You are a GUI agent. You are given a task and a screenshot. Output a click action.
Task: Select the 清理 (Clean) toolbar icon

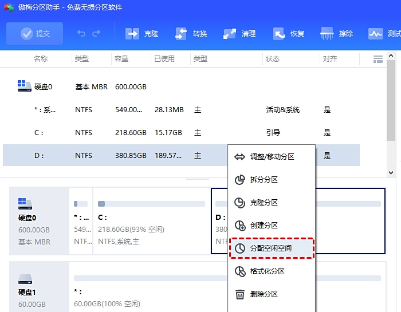(239, 34)
